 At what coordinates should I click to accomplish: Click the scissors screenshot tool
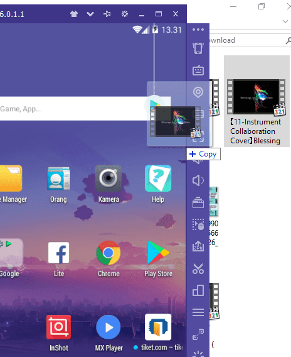pos(198,268)
